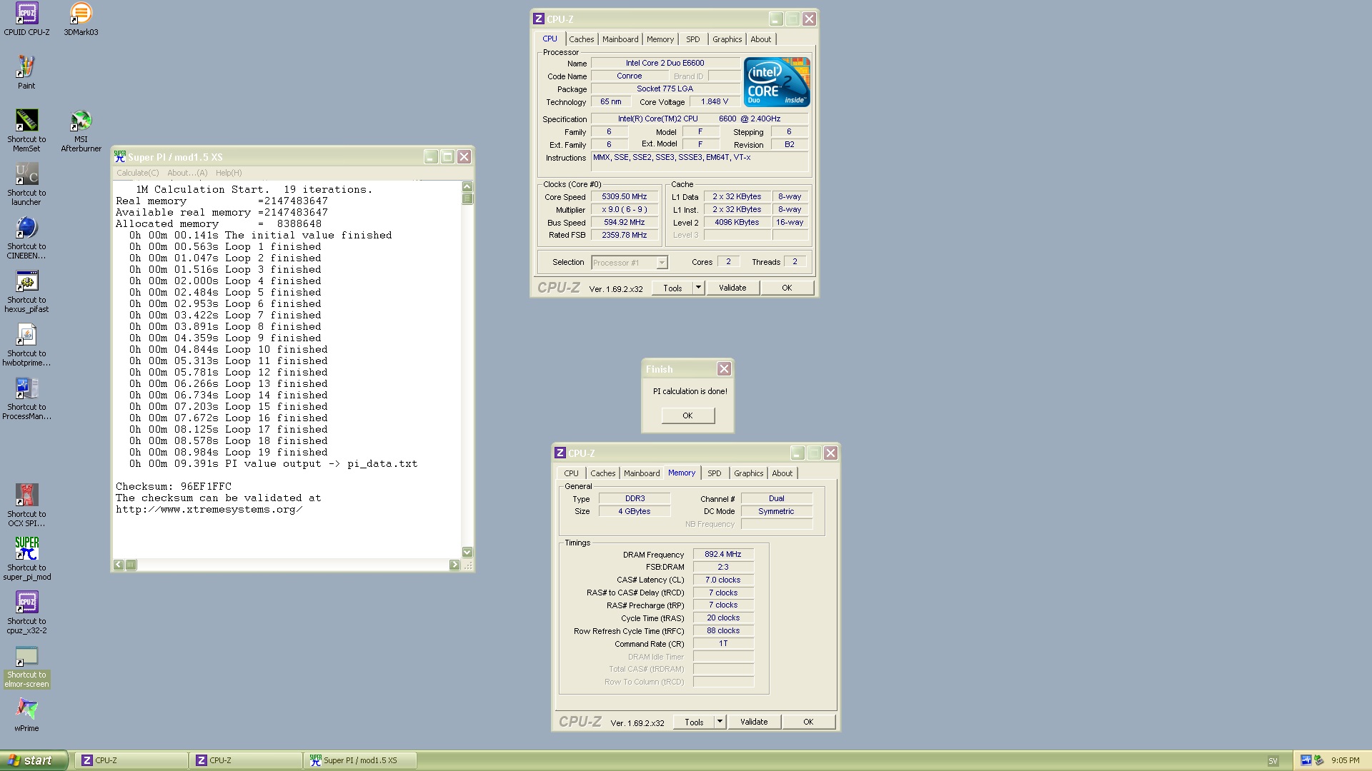The height and width of the screenshot is (771, 1372).
Task: Switch to second CPU-Z taskbar button
Action: click(x=245, y=760)
